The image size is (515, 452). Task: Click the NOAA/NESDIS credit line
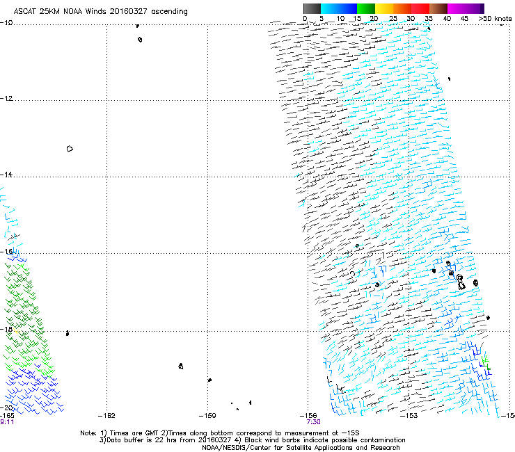[x=301, y=447]
